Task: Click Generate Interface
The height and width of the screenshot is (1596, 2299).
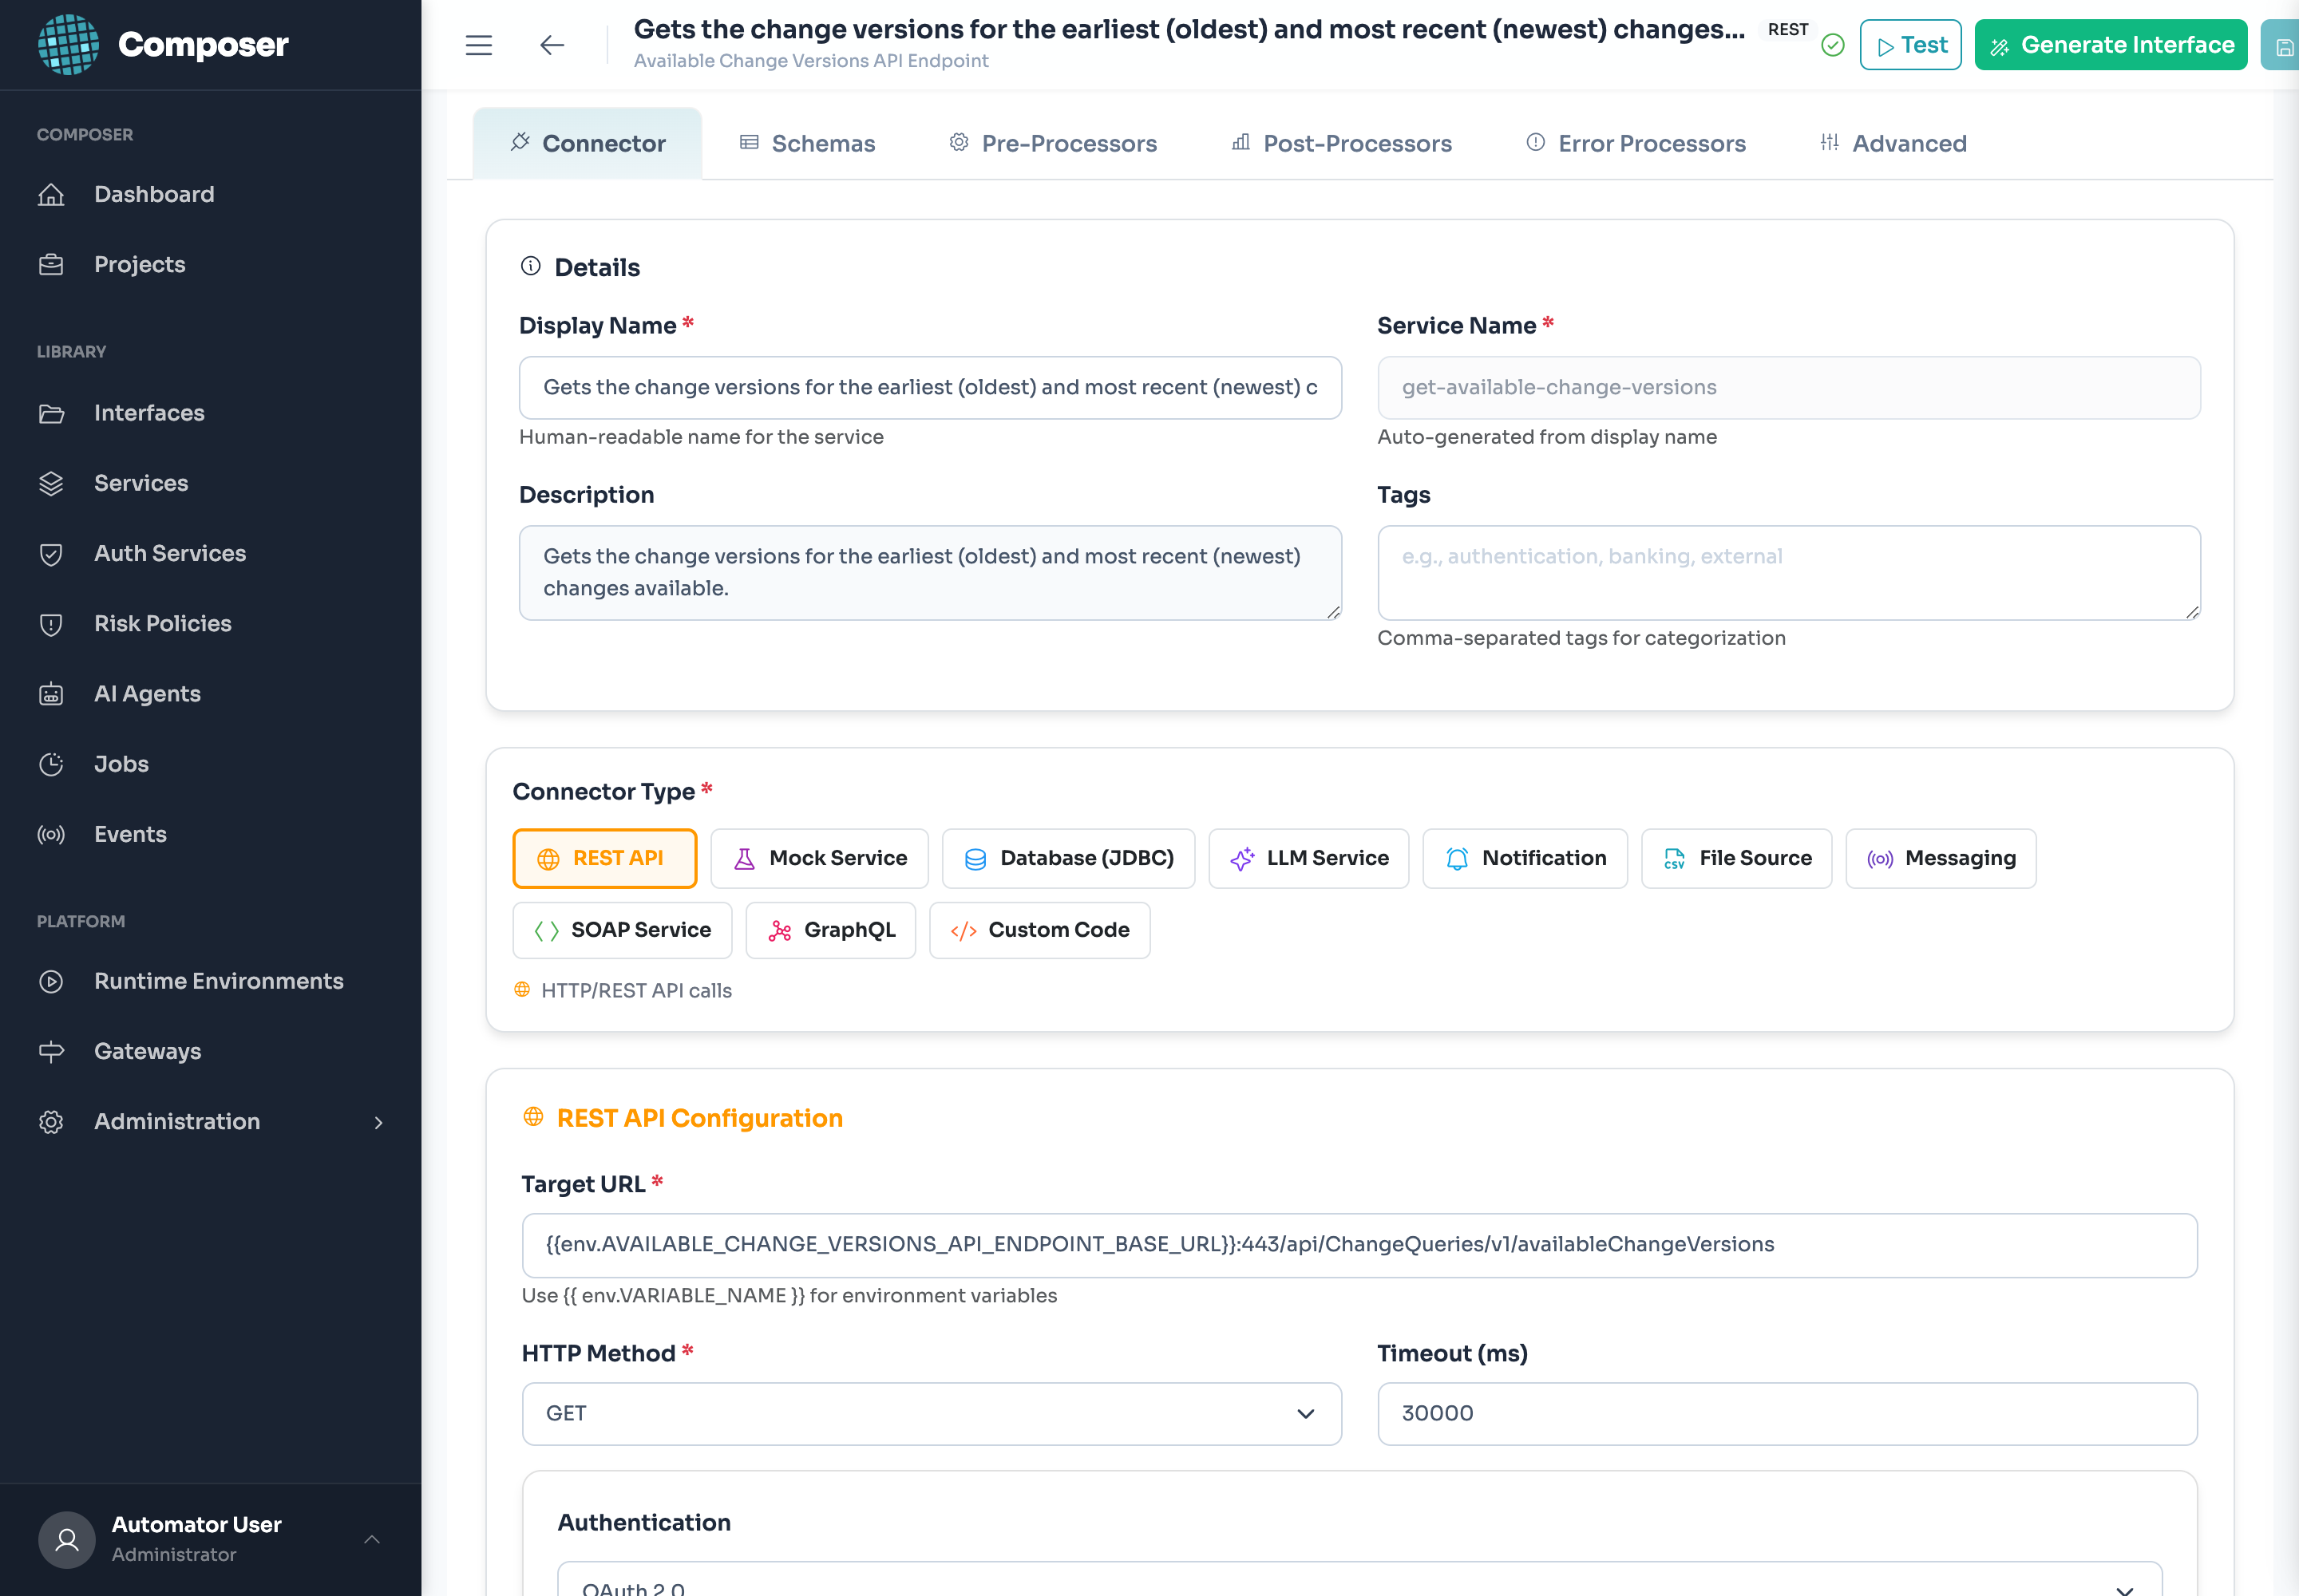Action: pos(2111,45)
